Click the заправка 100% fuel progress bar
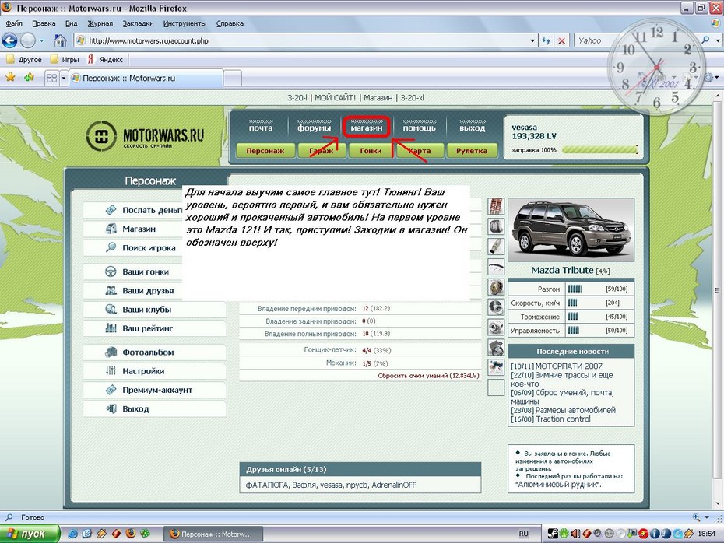The image size is (724, 543). tap(599, 150)
